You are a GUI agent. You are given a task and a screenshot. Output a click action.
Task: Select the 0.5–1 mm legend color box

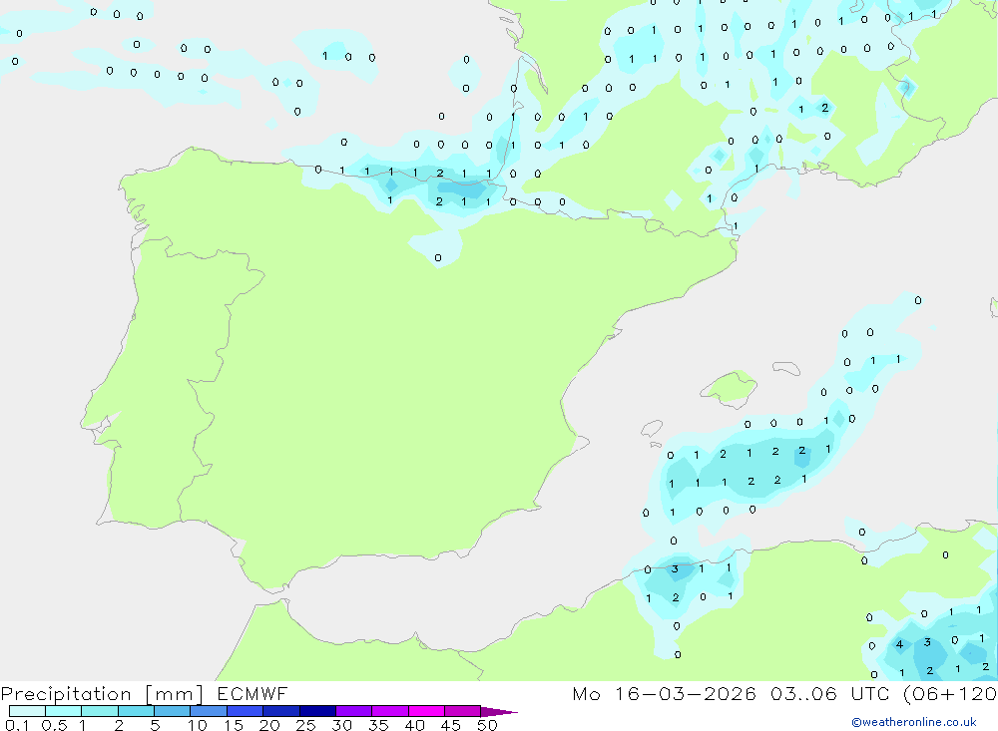pyautogui.click(x=64, y=711)
